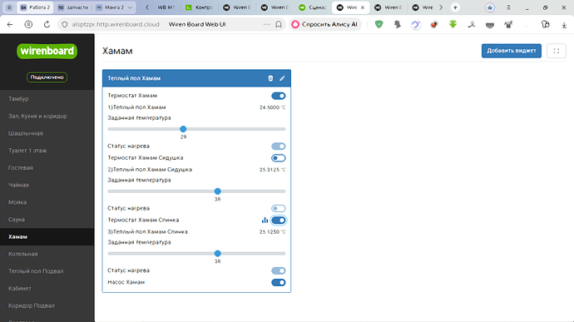
Task: Open Кабинет dashboard in sidebar
Action: click(x=47, y=288)
